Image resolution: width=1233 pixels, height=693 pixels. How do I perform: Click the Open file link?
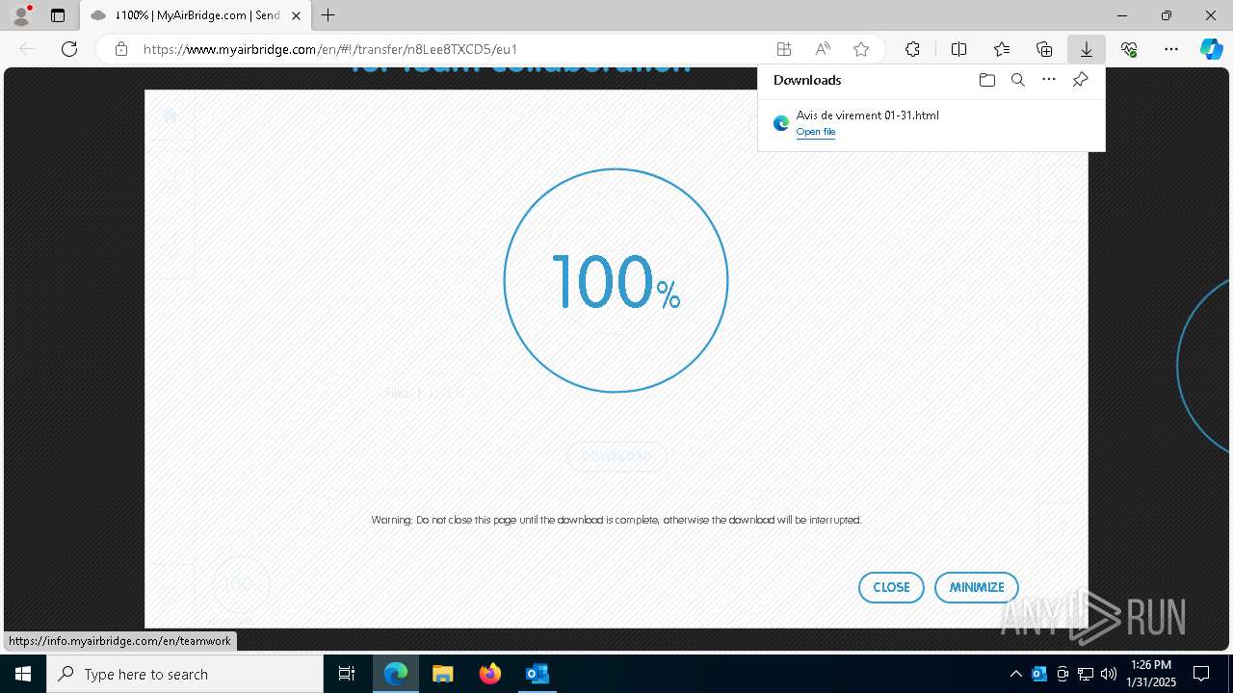(816, 132)
